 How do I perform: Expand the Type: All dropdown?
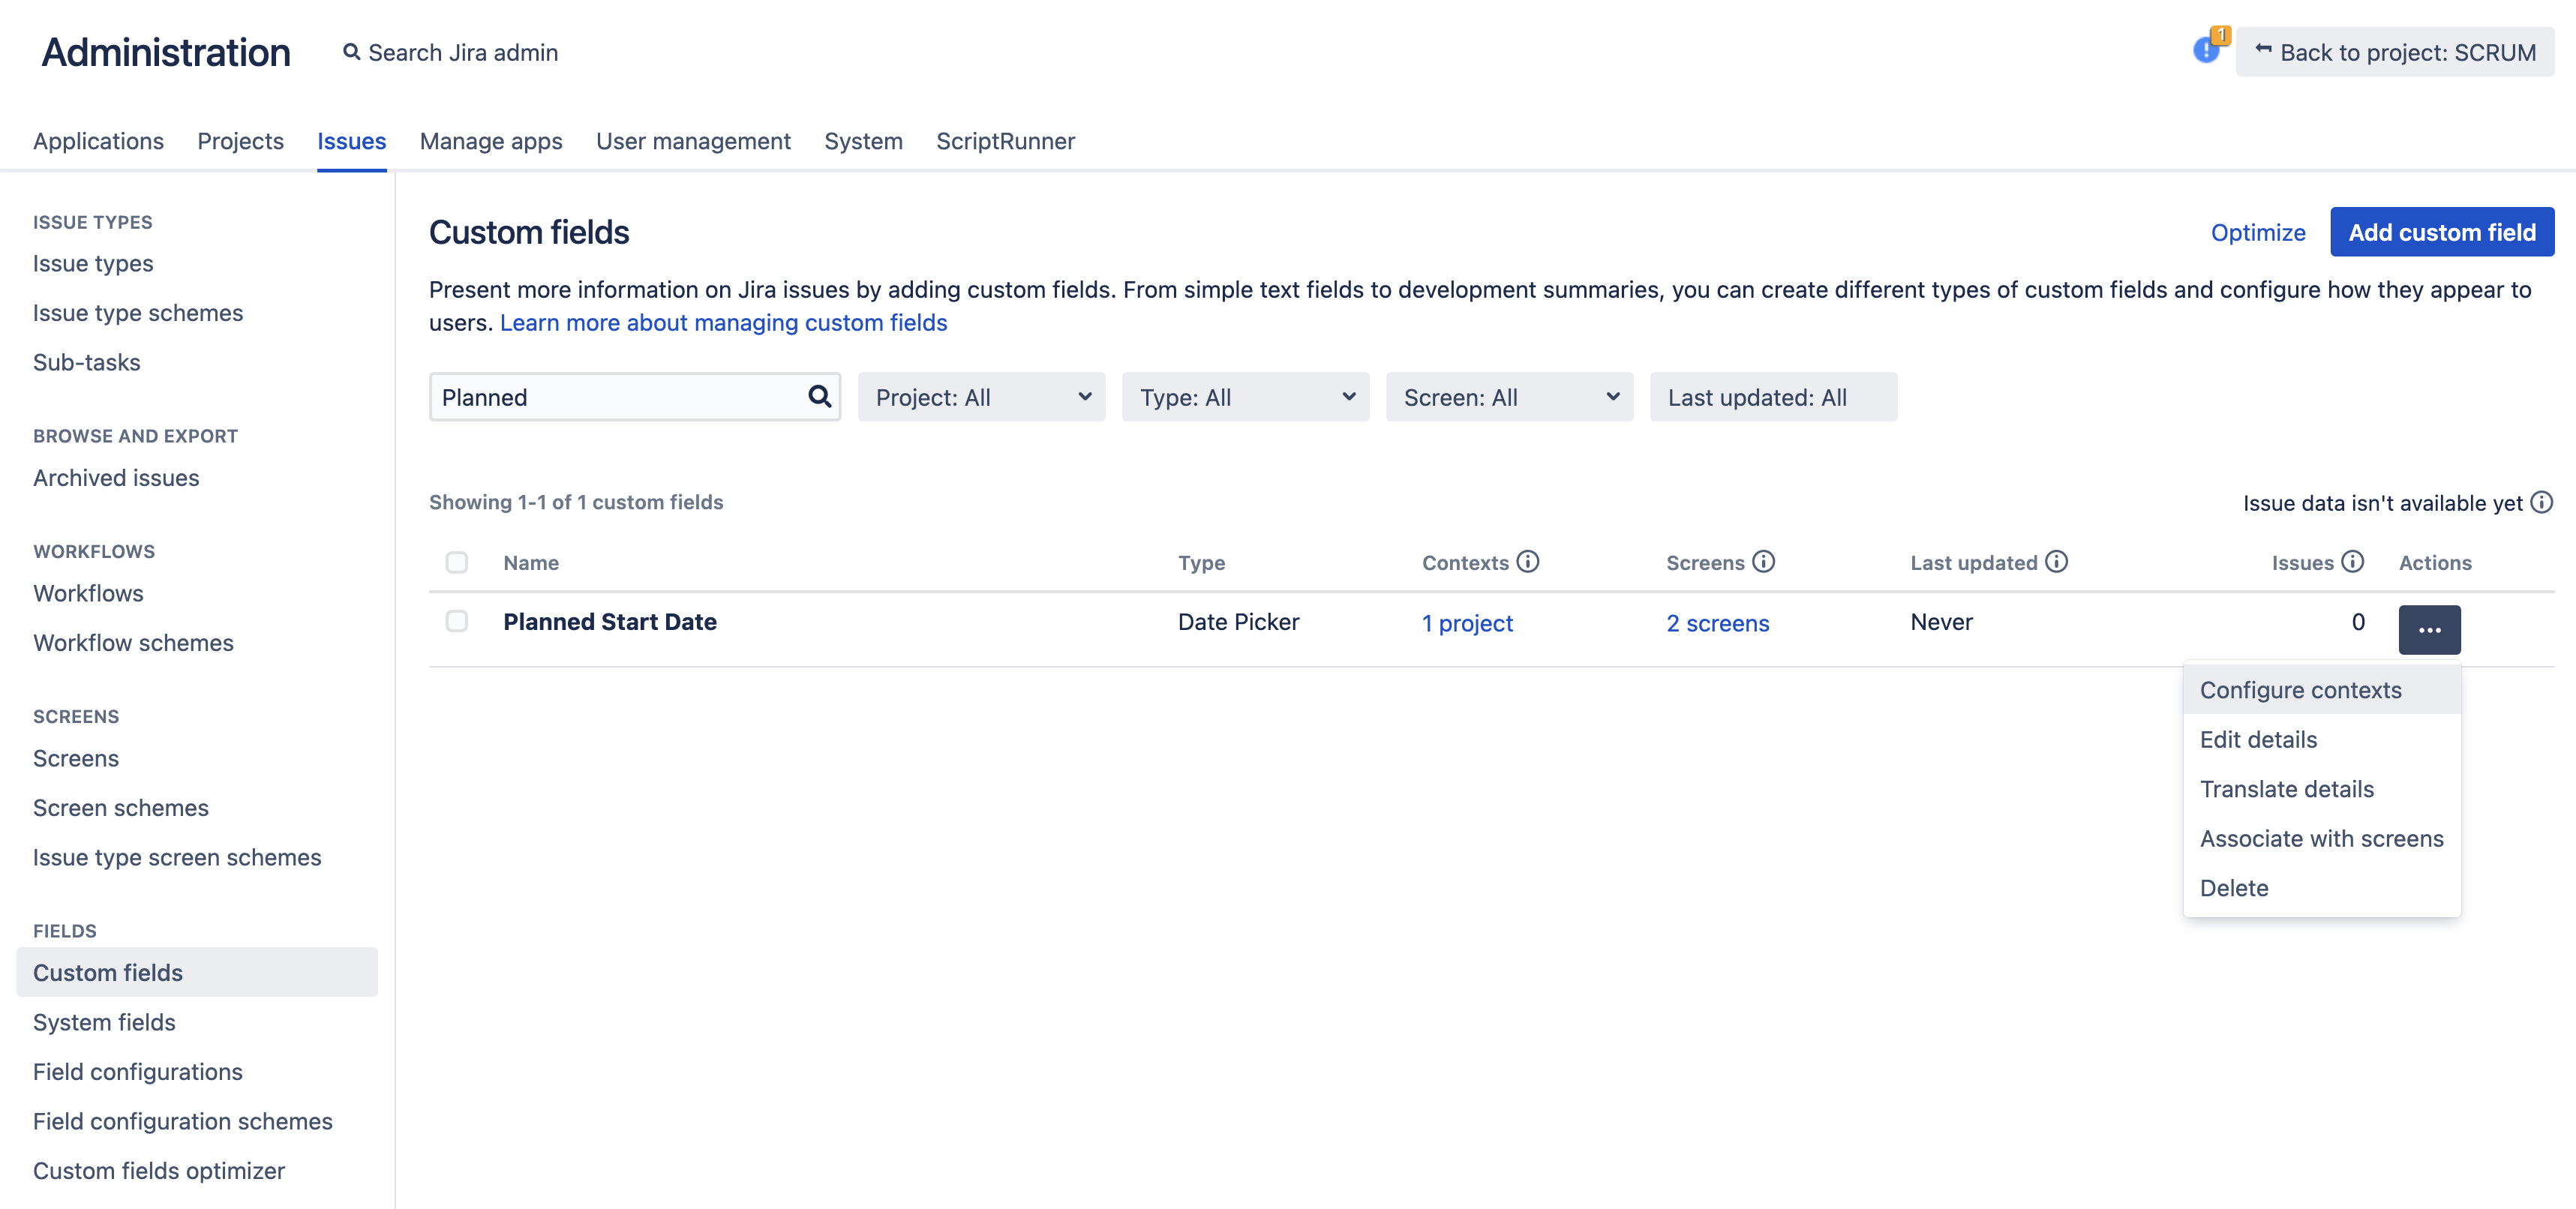1245,397
